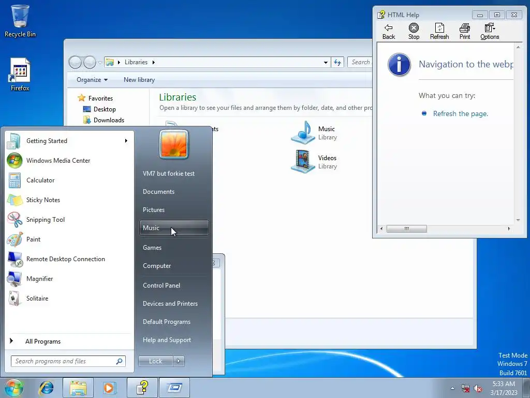Screen dimensions: 530x398
Task: Click HTML Help vertical scroll down arrow
Action: [x=518, y=220]
